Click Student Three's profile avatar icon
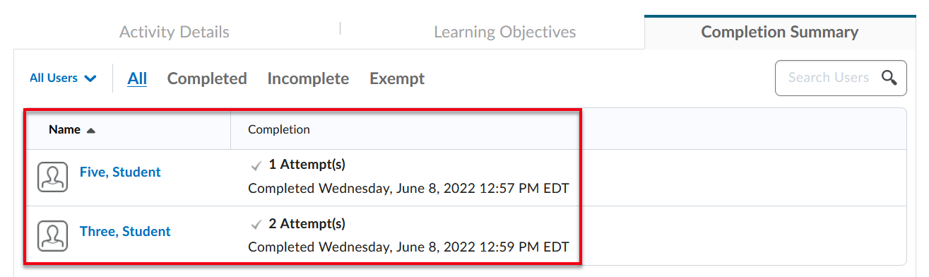 click(x=52, y=236)
